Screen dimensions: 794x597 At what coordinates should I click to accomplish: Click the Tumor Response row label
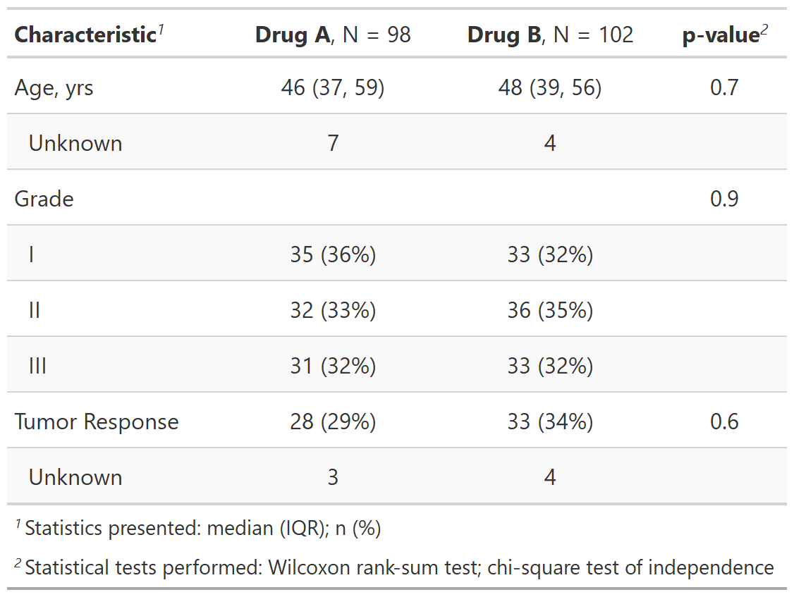point(97,421)
